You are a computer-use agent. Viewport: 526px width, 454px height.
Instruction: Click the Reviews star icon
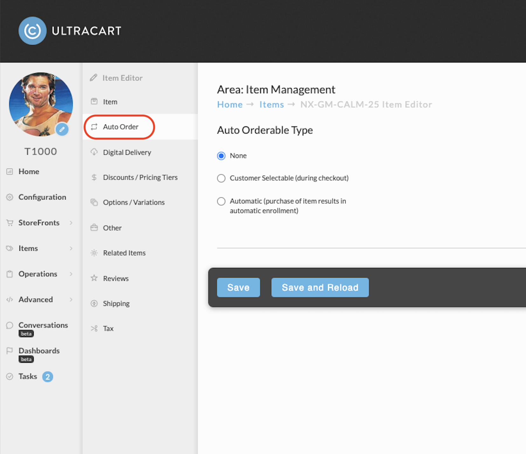point(94,278)
